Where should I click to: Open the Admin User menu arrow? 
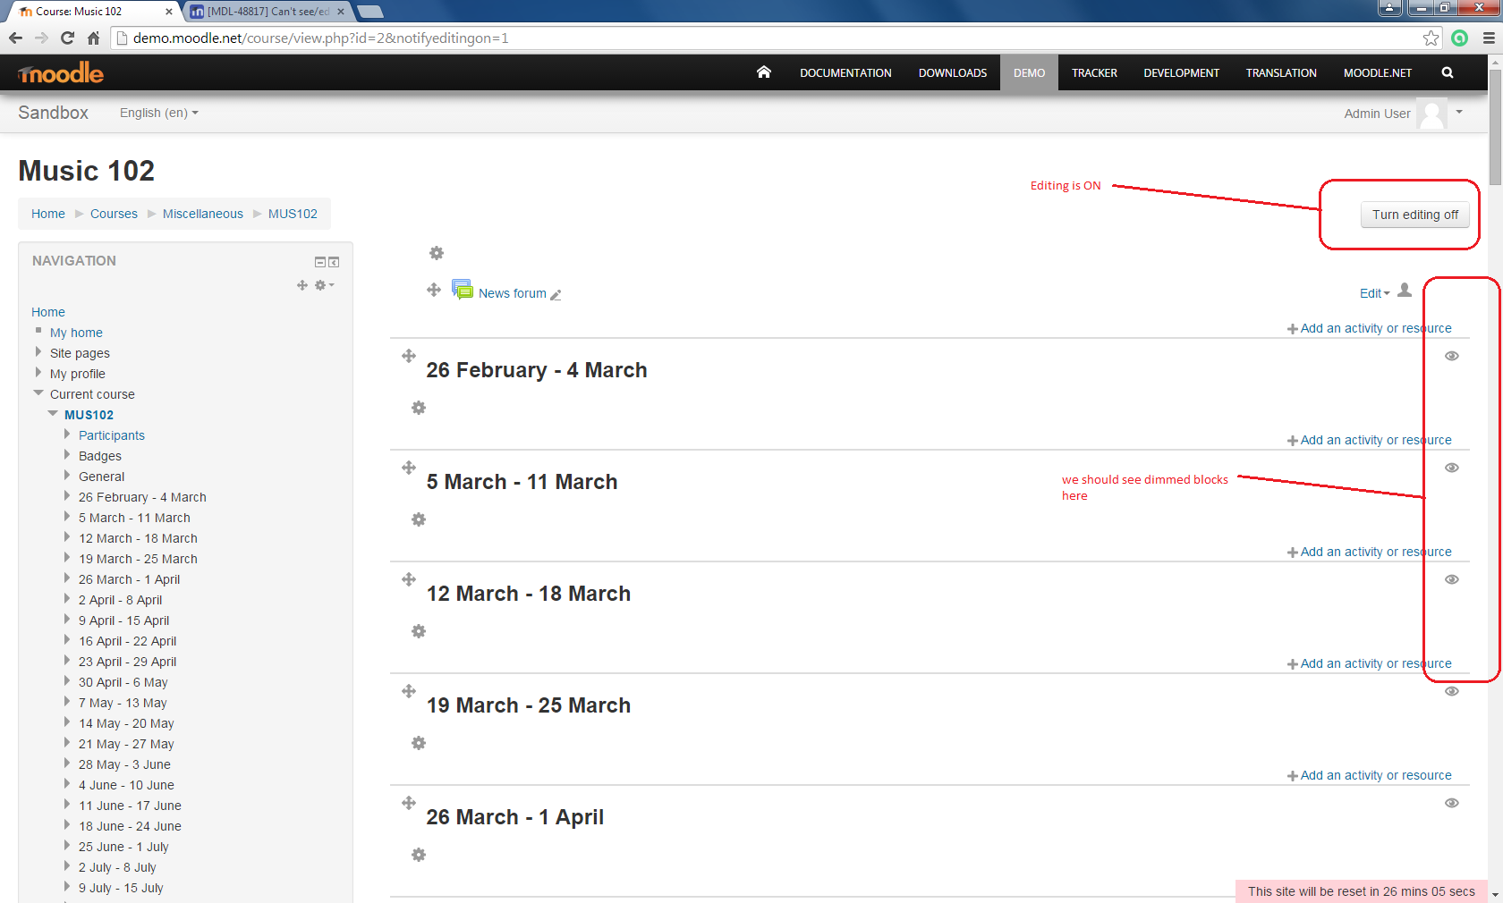(1459, 113)
